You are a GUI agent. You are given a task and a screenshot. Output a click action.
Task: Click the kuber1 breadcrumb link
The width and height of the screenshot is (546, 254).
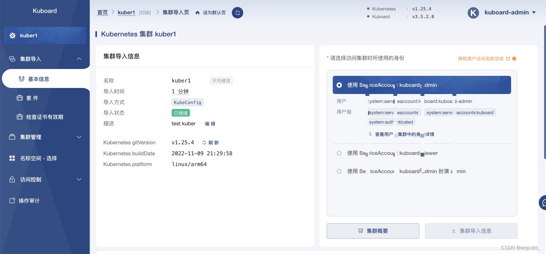(x=126, y=13)
